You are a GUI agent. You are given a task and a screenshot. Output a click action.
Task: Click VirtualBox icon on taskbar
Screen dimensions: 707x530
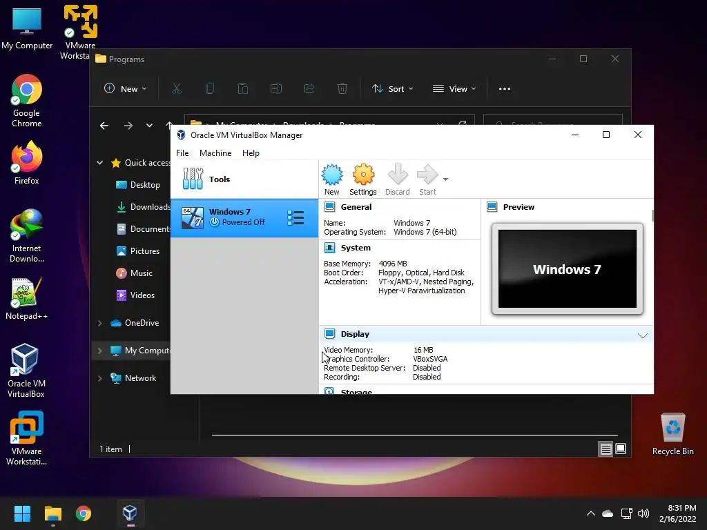pos(130,513)
